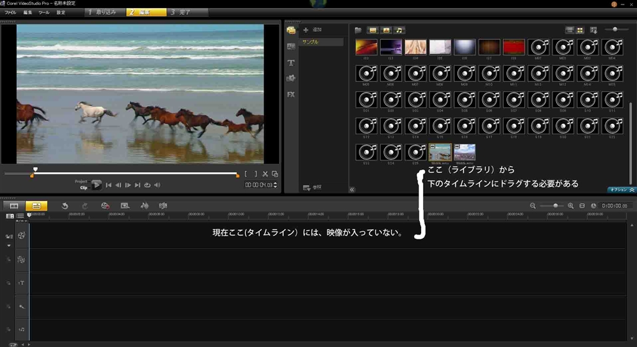637x347 pixels.
Task: Open the sort clips dropdown in library
Action: [x=593, y=30]
